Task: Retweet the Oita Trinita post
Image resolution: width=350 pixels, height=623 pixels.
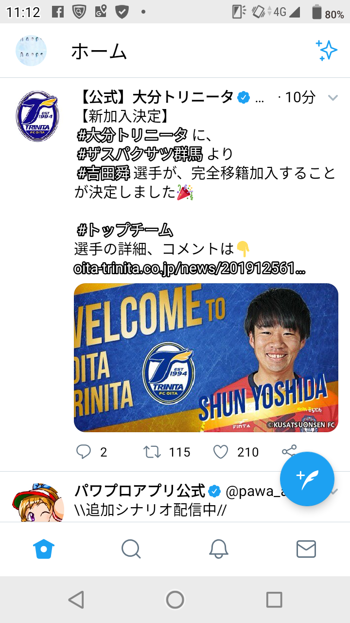Action: [x=152, y=452]
